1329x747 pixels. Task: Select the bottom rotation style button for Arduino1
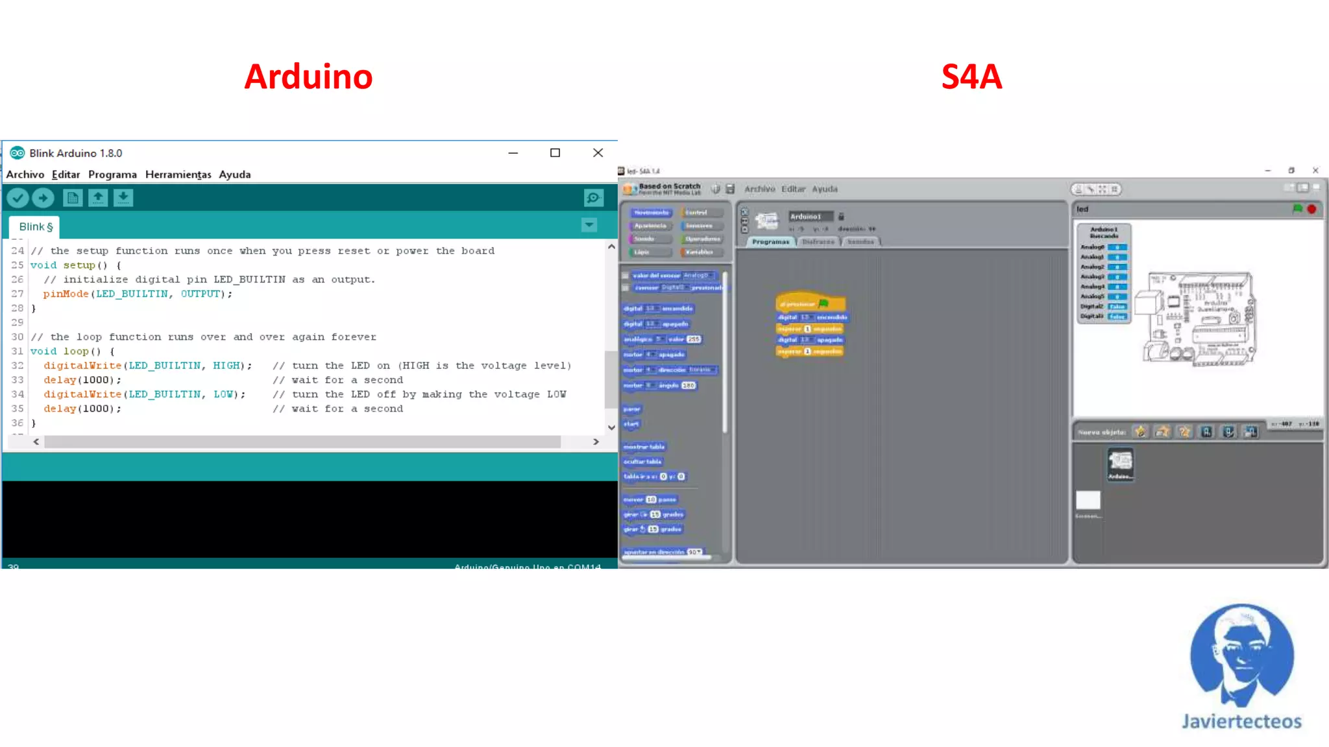click(x=744, y=229)
